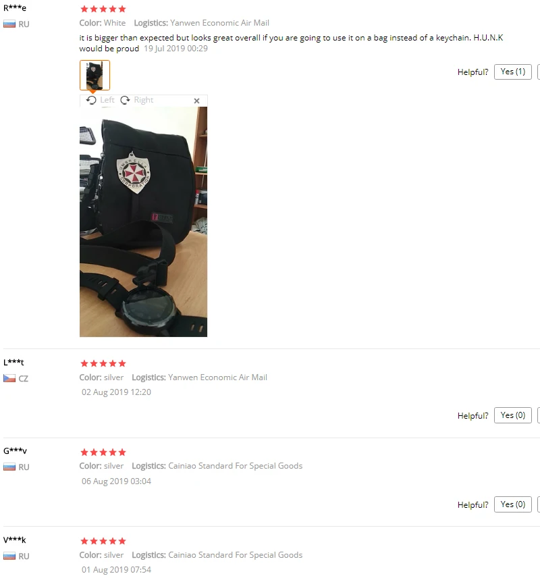Screen dimensions: 540x578
Task: Click the Czech flag next to L***t
Action: click(x=9, y=378)
